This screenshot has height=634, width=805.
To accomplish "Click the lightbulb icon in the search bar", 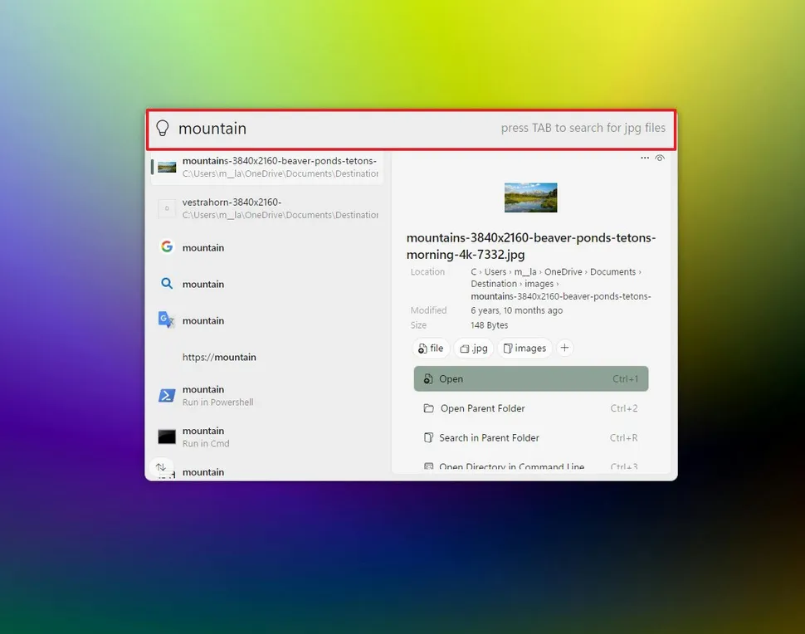I will tap(163, 128).
